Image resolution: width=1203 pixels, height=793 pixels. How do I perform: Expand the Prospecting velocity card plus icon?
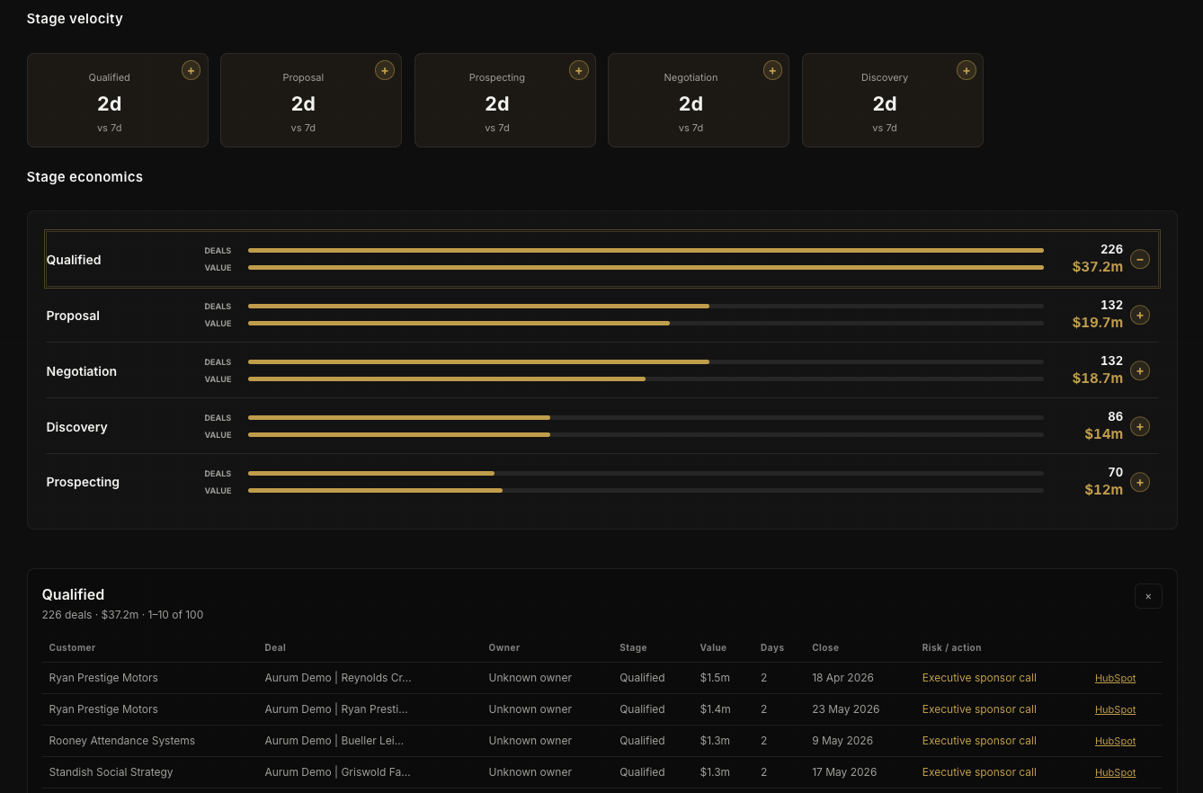[579, 70]
